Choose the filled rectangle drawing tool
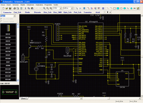 tap(118, 8)
